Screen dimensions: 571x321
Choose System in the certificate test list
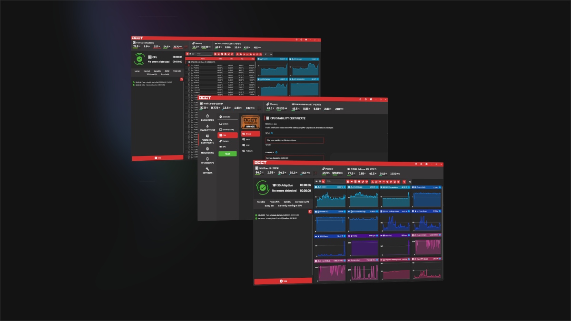(228, 123)
